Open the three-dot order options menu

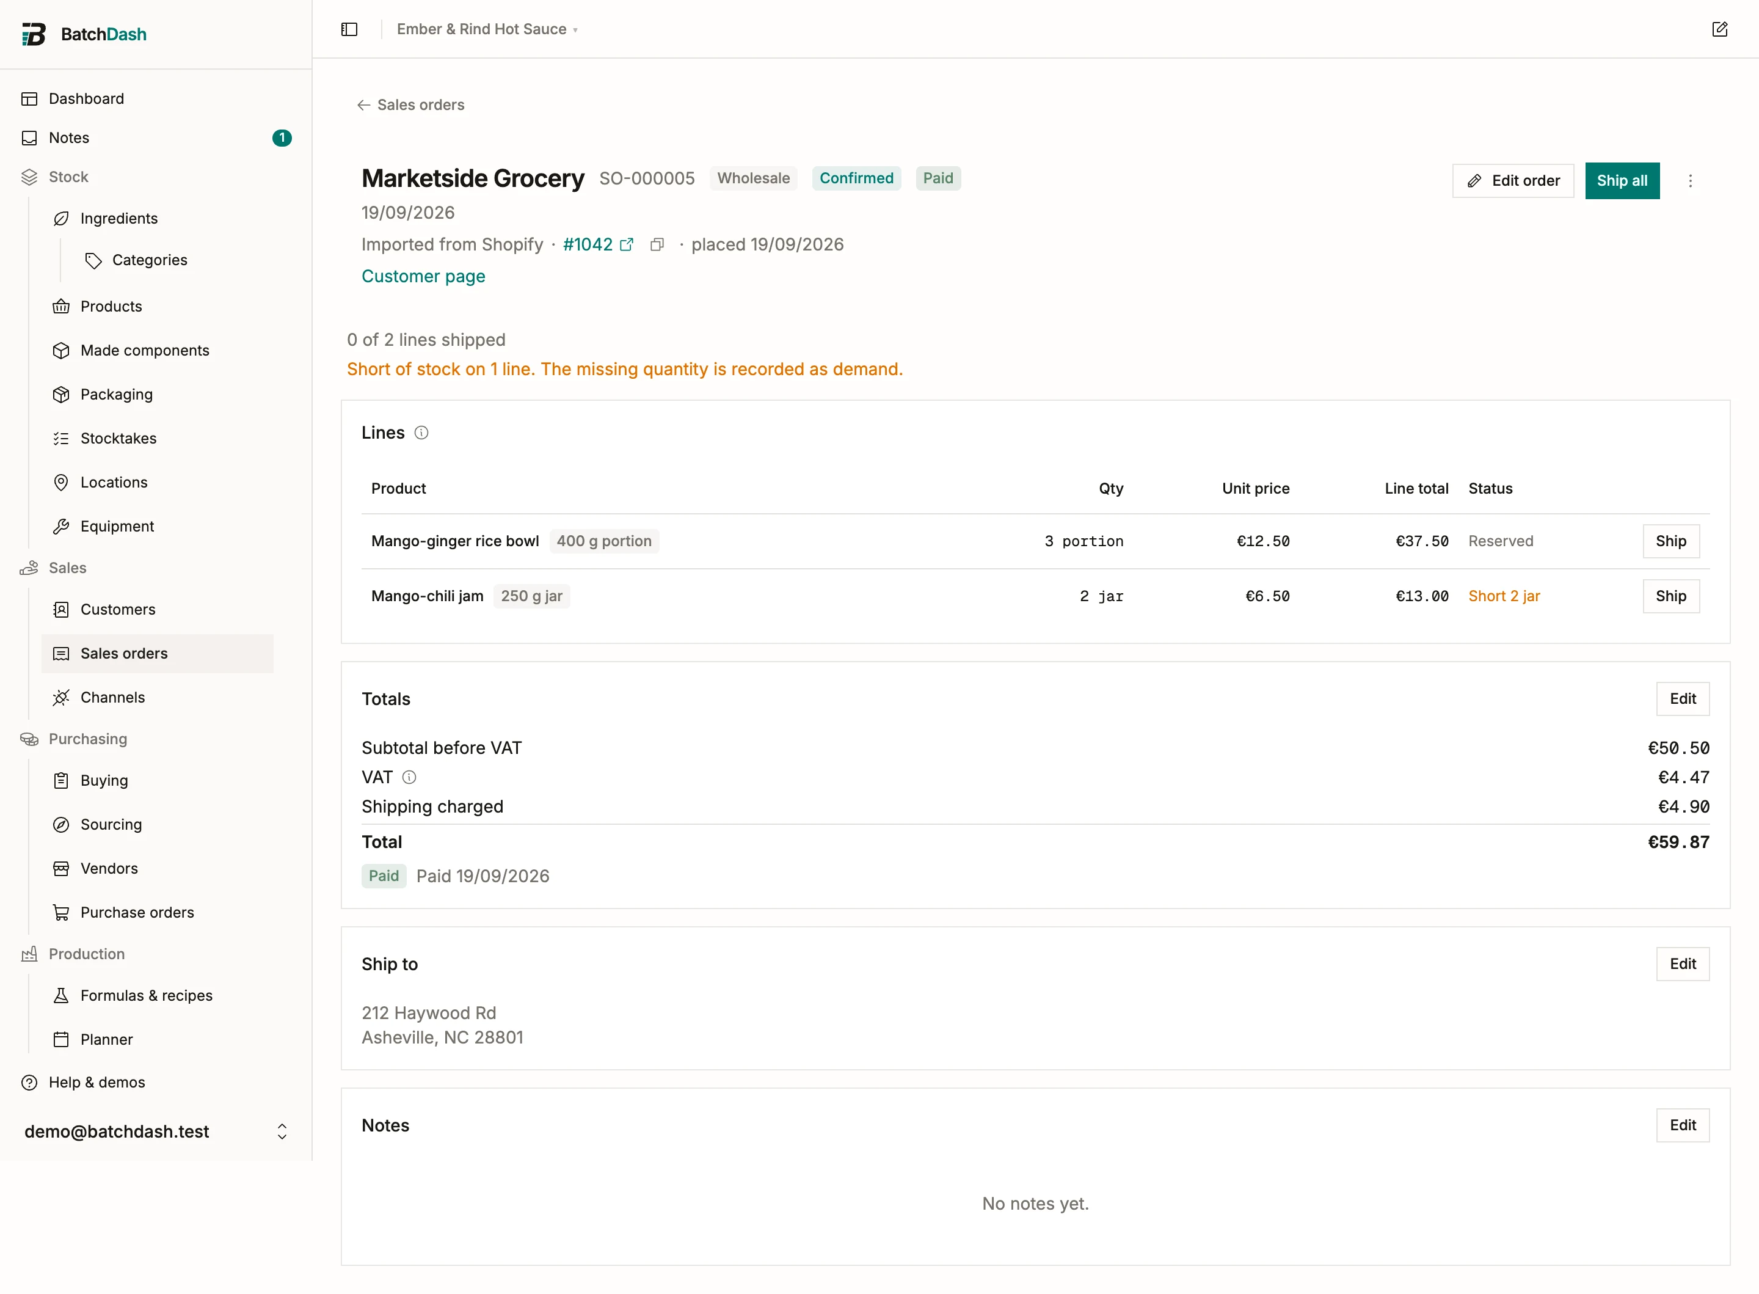pyautogui.click(x=1690, y=181)
